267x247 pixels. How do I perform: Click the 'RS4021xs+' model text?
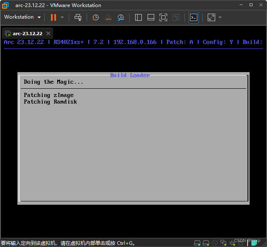tap(69, 42)
